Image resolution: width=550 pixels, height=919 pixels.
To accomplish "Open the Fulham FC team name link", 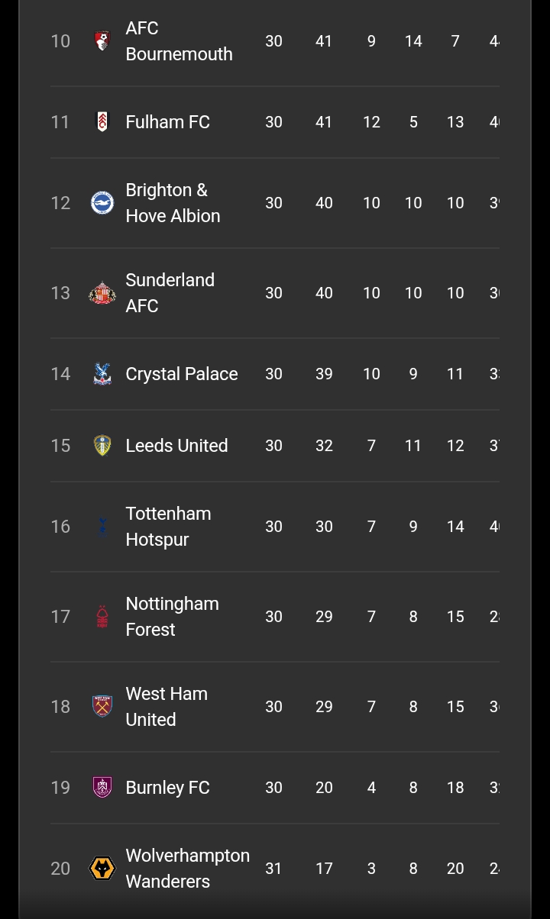I will point(167,122).
